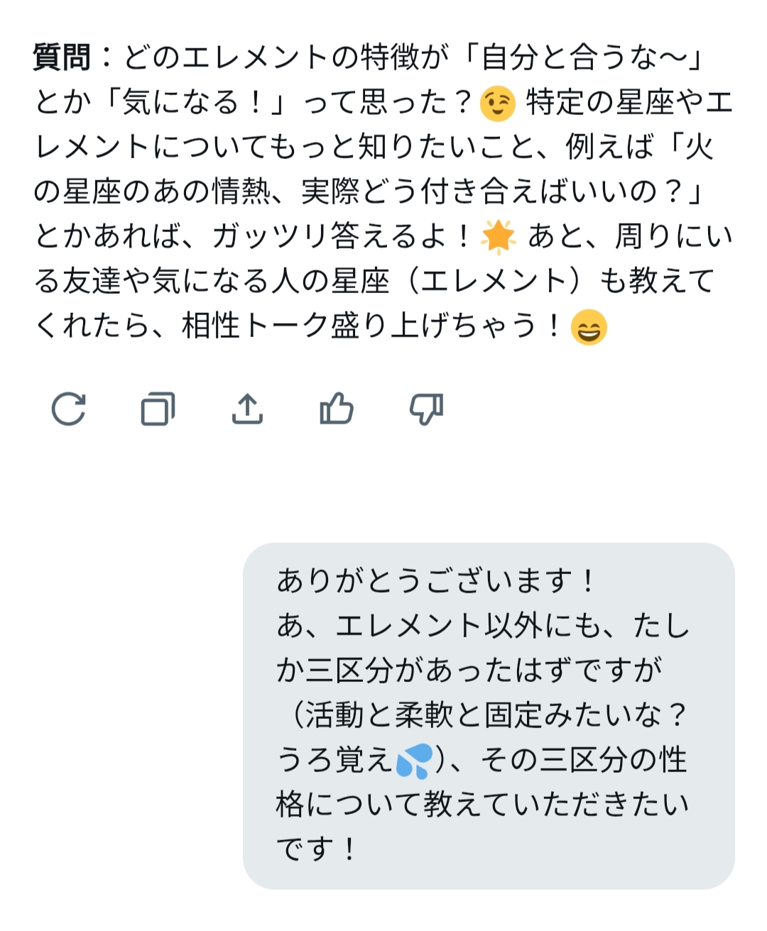Tap the share upload arrow icon
This screenshot has width=767, height=931.
click(x=247, y=409)
